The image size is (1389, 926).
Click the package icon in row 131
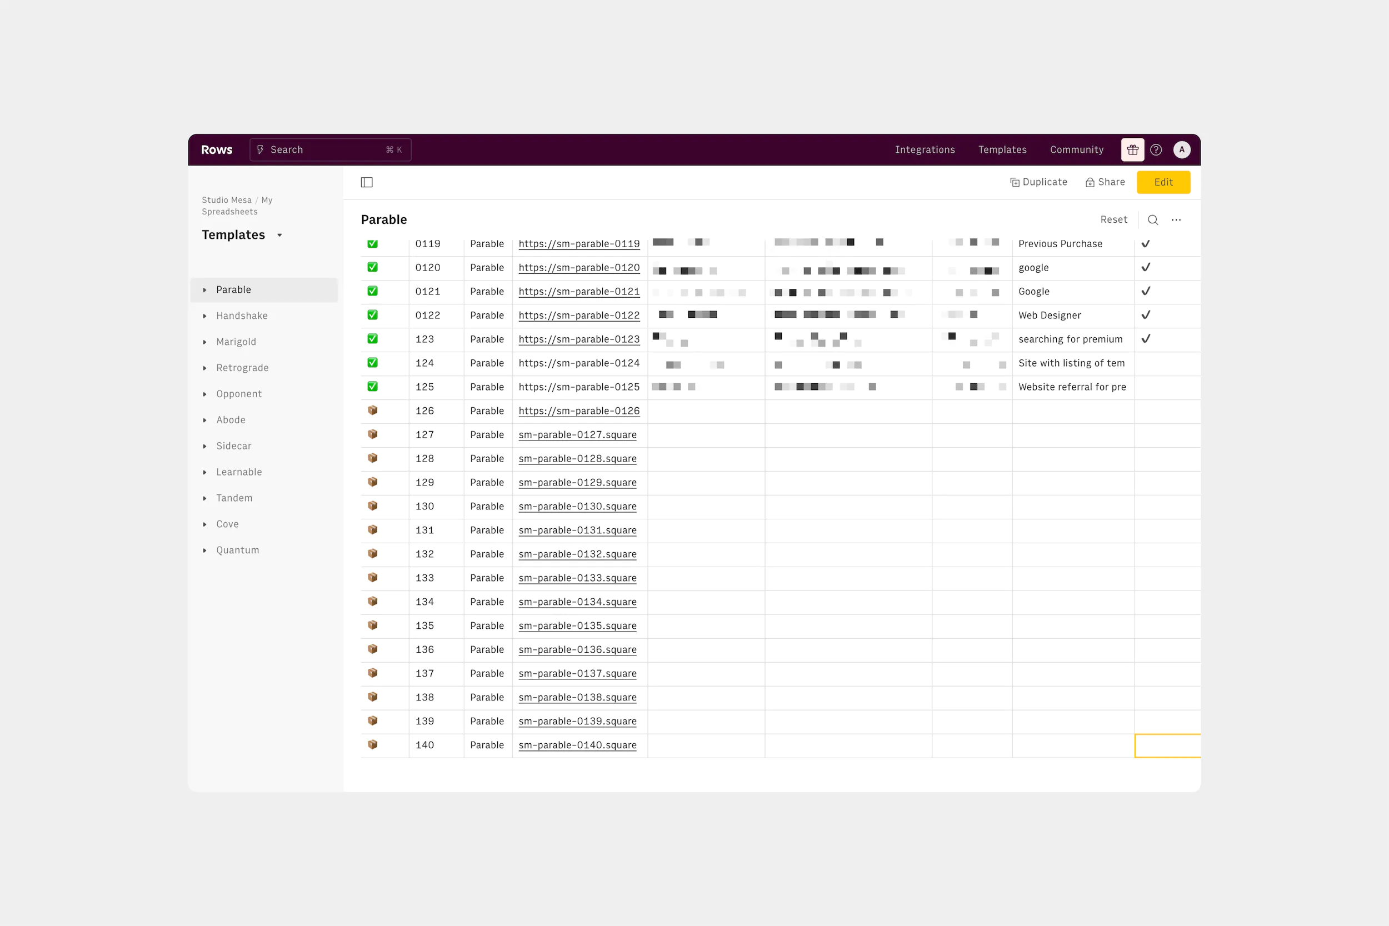tap(373, 530)
